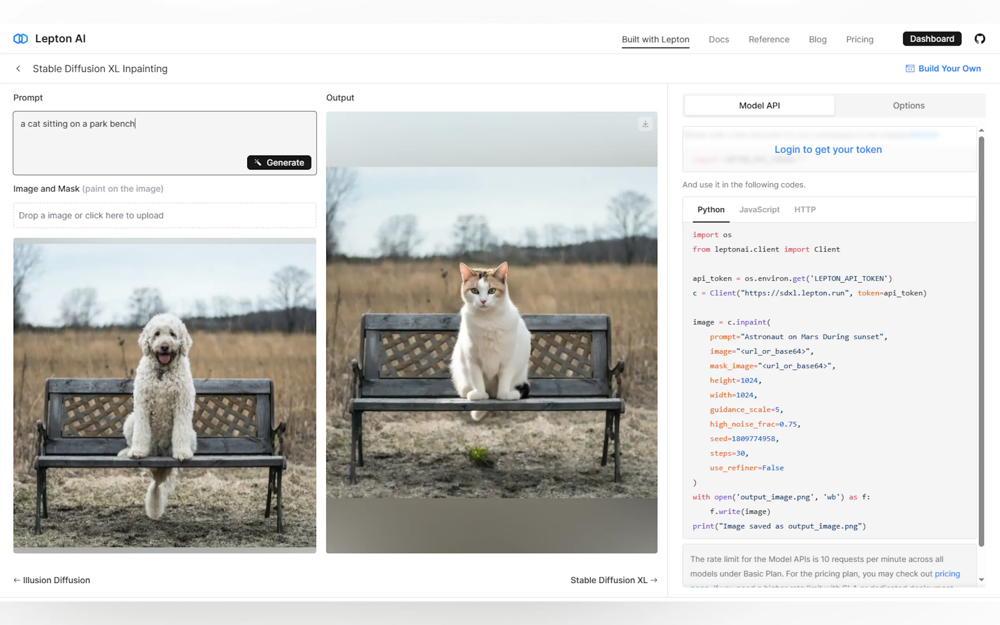The height and width of the screenshot is (625, 1000).
Task: Open the Docs navigation item
Action: pyautogui.click(x=719, y=39)
